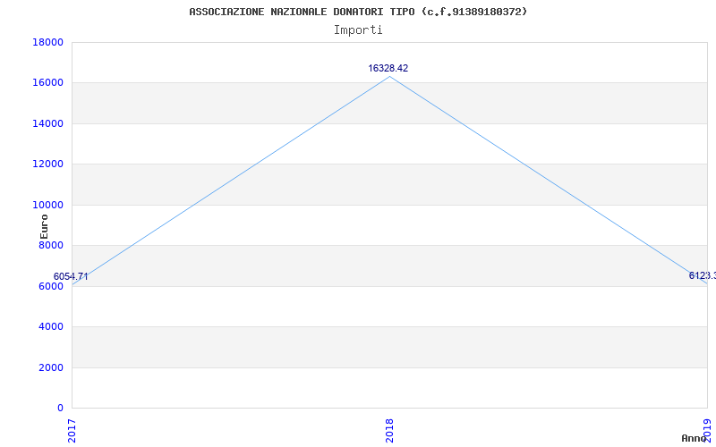
Task: Click the 2000 y-axis value
Action: [x=50, y=367]
